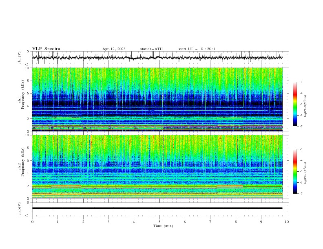Click the 'start UT = 0:20:1' text
This screenshot has width=323, height=249.
point(197,49)
